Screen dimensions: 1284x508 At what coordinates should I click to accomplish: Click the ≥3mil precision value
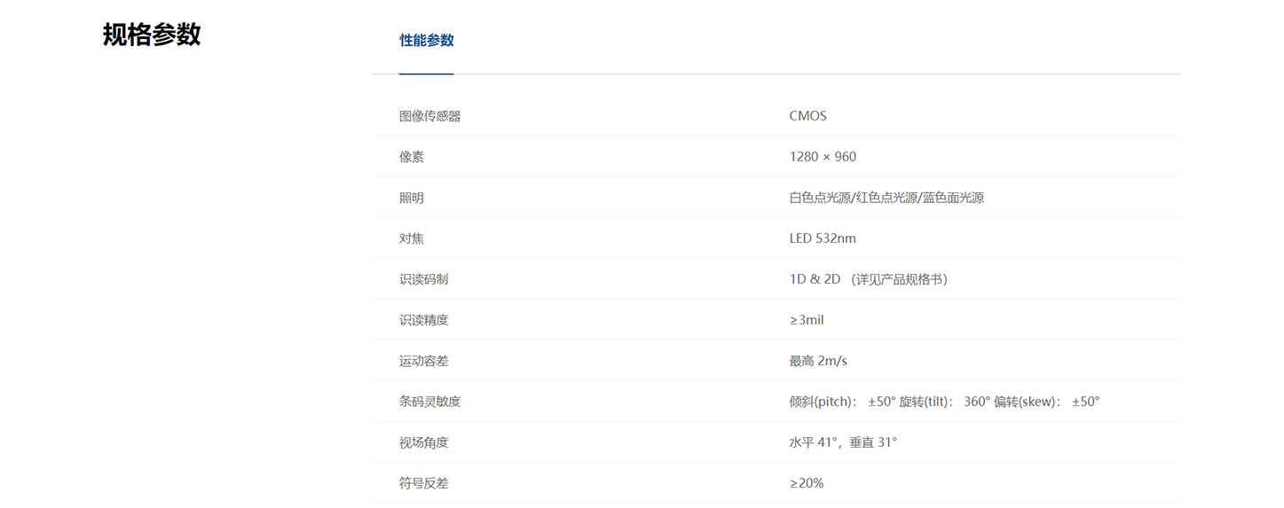click(807, 320)
